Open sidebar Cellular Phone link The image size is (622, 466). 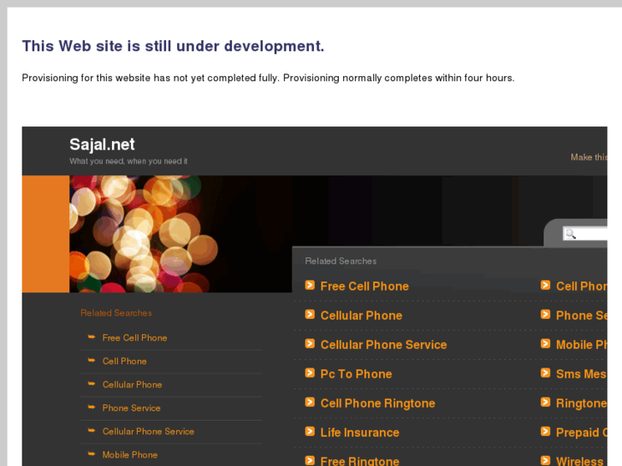(132, 385)
